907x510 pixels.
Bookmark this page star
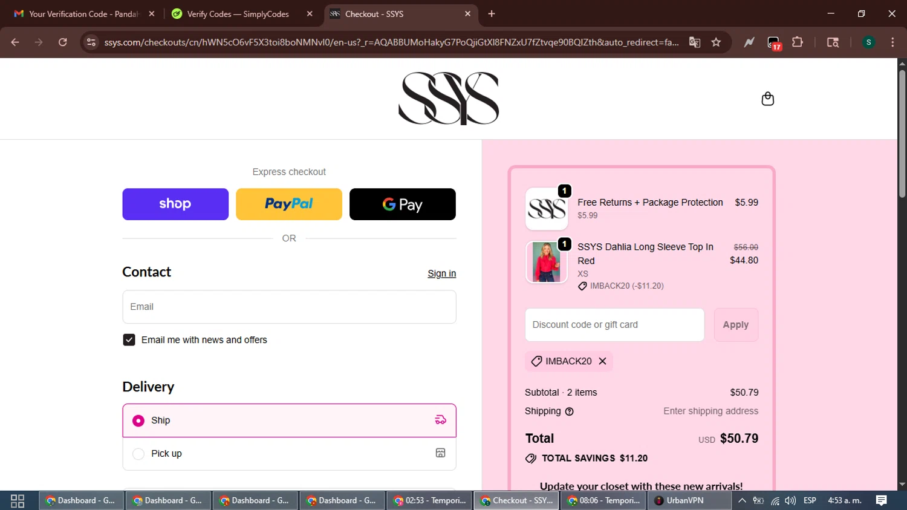[717, 42]
